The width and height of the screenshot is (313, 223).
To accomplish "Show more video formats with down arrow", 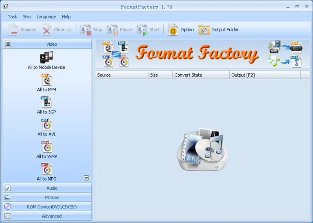I will (x=86, y=178).
